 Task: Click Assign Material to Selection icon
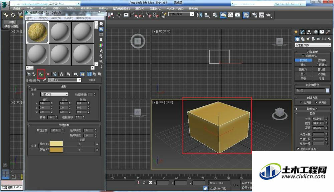pyautogui.click(x=41, y=74)
